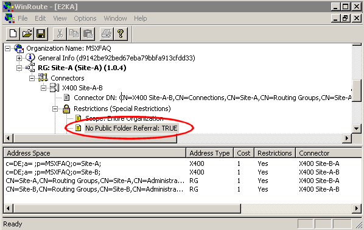364x230 pixels.
Task: Click the status bar Ready text
Action: [13, 224]
